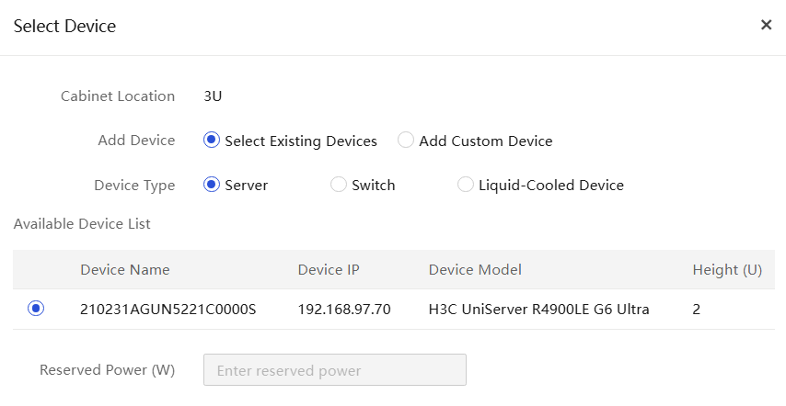Screen dimensions: 786x406
Task: Pick the Liquid-Cooled Device radio option
Action: (466, 185)
